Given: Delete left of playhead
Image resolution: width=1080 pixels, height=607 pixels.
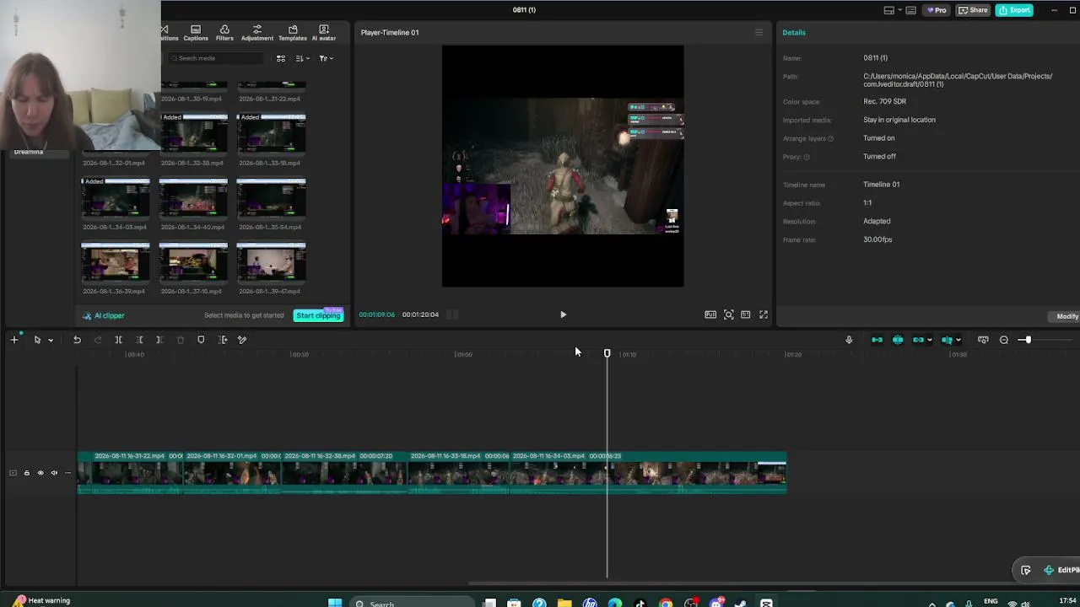Looking at the screenshot, I should coord(139,340).
